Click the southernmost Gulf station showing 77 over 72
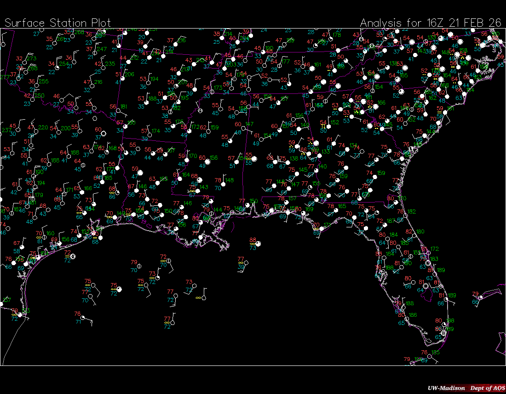Viewport: 506px width, 394px height. click(172, 323)
